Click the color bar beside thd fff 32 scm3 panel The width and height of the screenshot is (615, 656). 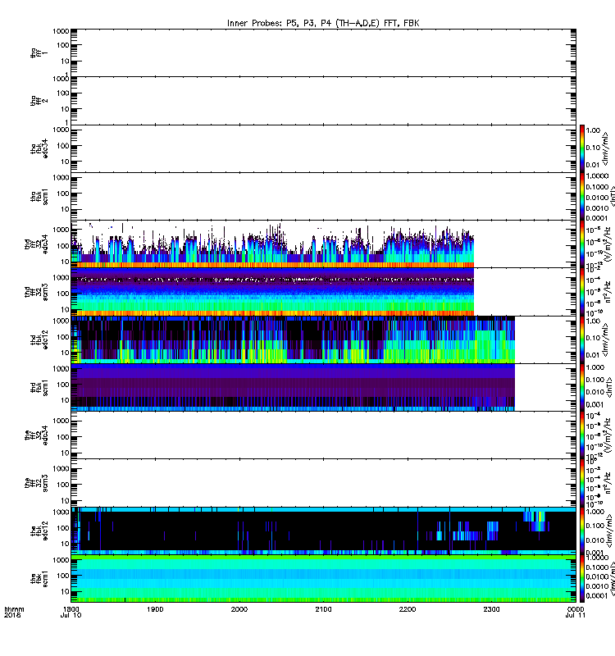[x=582, y=292]
